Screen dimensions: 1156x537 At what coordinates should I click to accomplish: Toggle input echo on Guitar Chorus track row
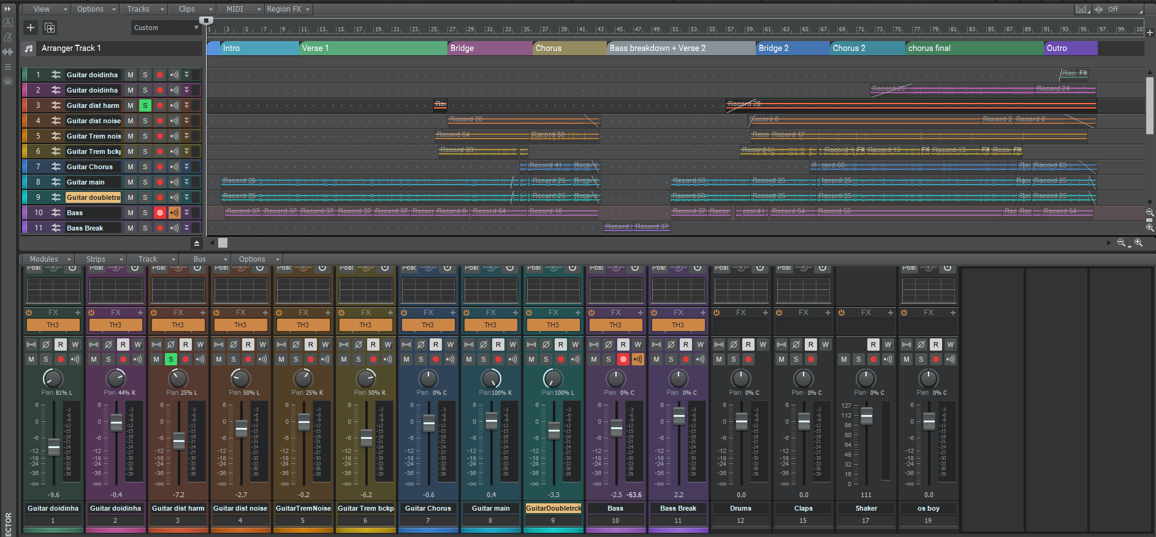175,167
